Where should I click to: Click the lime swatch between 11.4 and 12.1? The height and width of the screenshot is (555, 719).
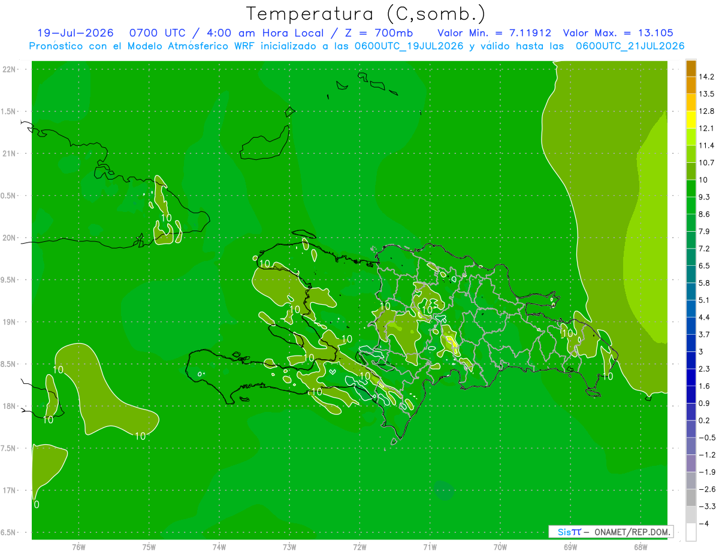(x=691, y=137)
